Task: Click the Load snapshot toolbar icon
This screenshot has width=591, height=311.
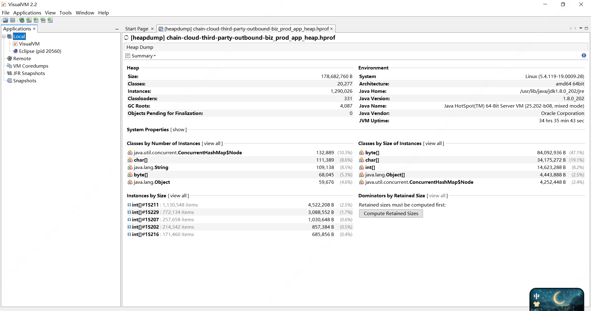Action: click(6, 20)
